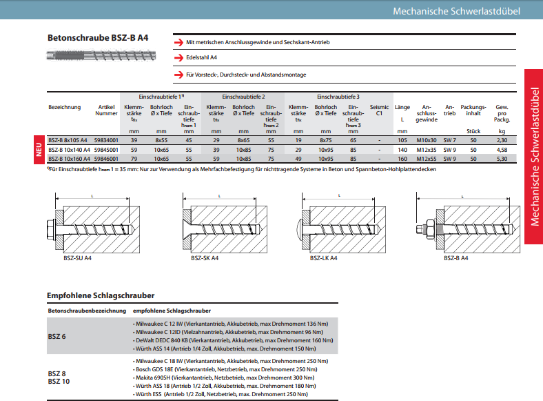Click the 'Betonschraube BSZ-B A4' title

[x=97, y=37]
